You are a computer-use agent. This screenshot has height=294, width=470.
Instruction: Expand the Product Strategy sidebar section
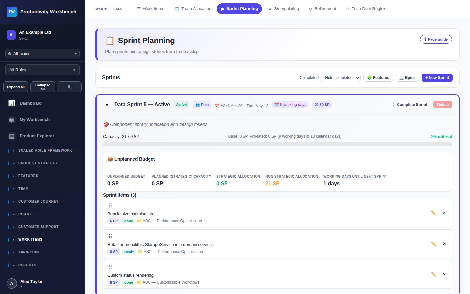(42, 163)
